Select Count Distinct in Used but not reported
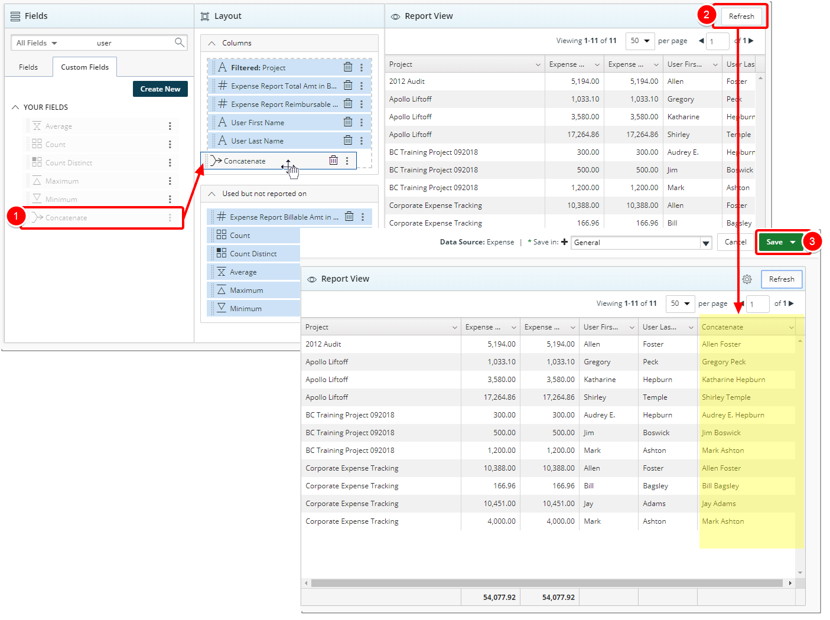 (x=253, y=253)
